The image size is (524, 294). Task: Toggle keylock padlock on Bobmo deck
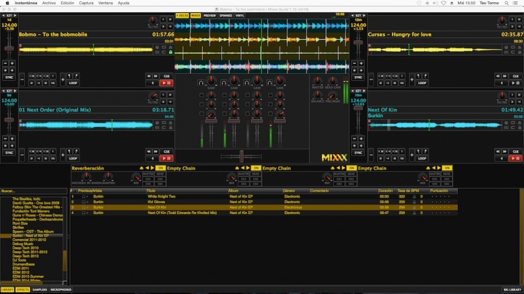pyautogui.click(x=170, y=52)
